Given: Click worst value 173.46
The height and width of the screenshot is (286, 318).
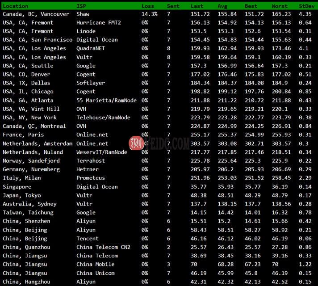Looking at the screenshot, I should pyautogui.click(x=281, y=48).
